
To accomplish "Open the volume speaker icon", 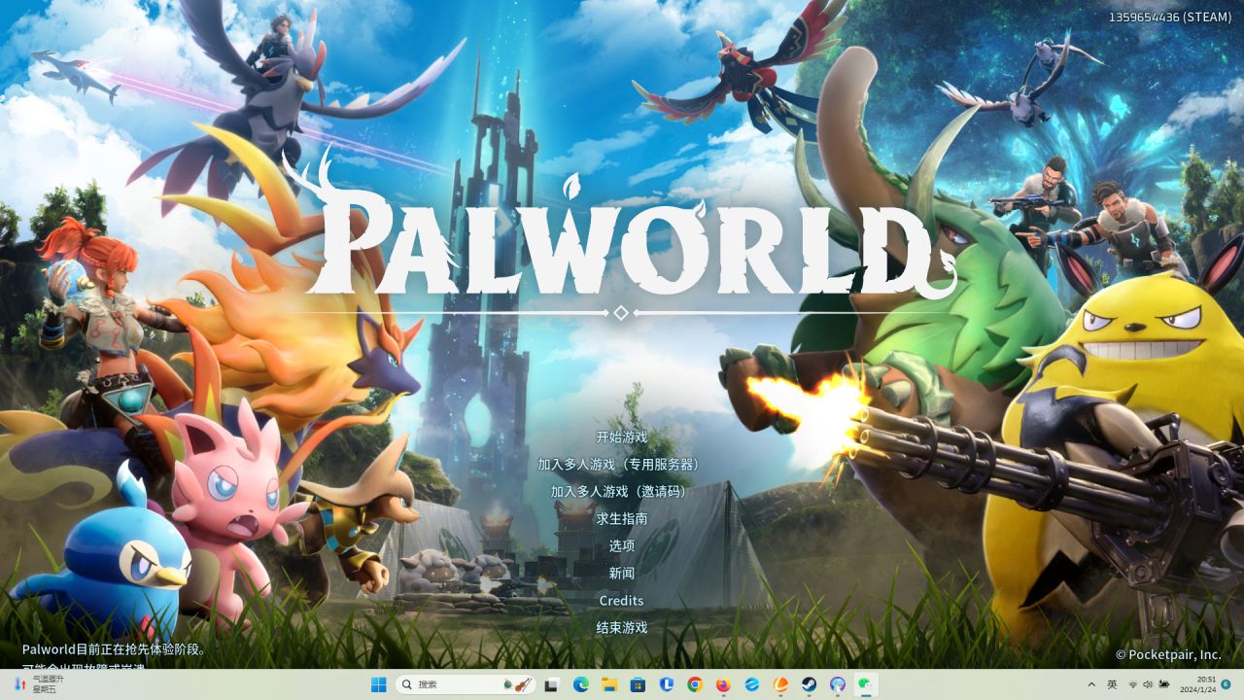I will tap(1148, 684).
